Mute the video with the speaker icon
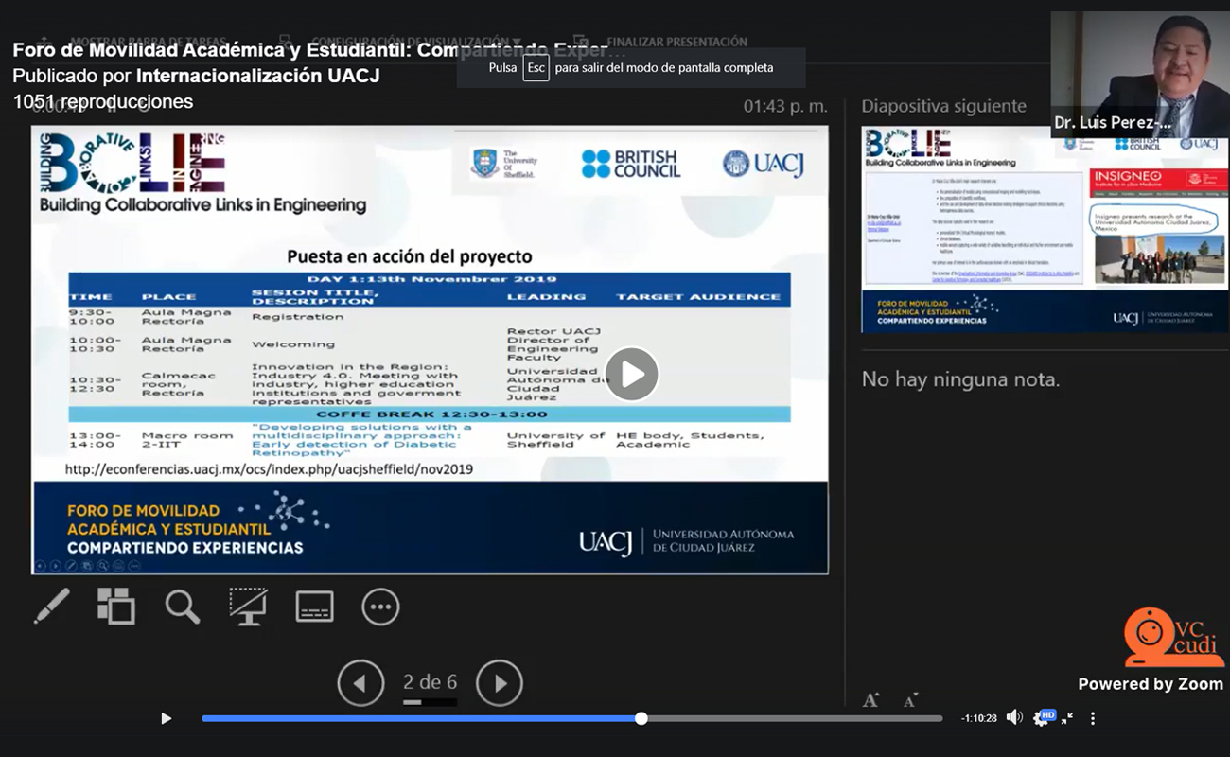Image resolution: width=1230 pixels, height=757 pixels. click(x=1014, y=718)
